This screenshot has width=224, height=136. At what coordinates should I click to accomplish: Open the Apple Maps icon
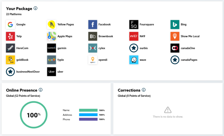(52, 36)
